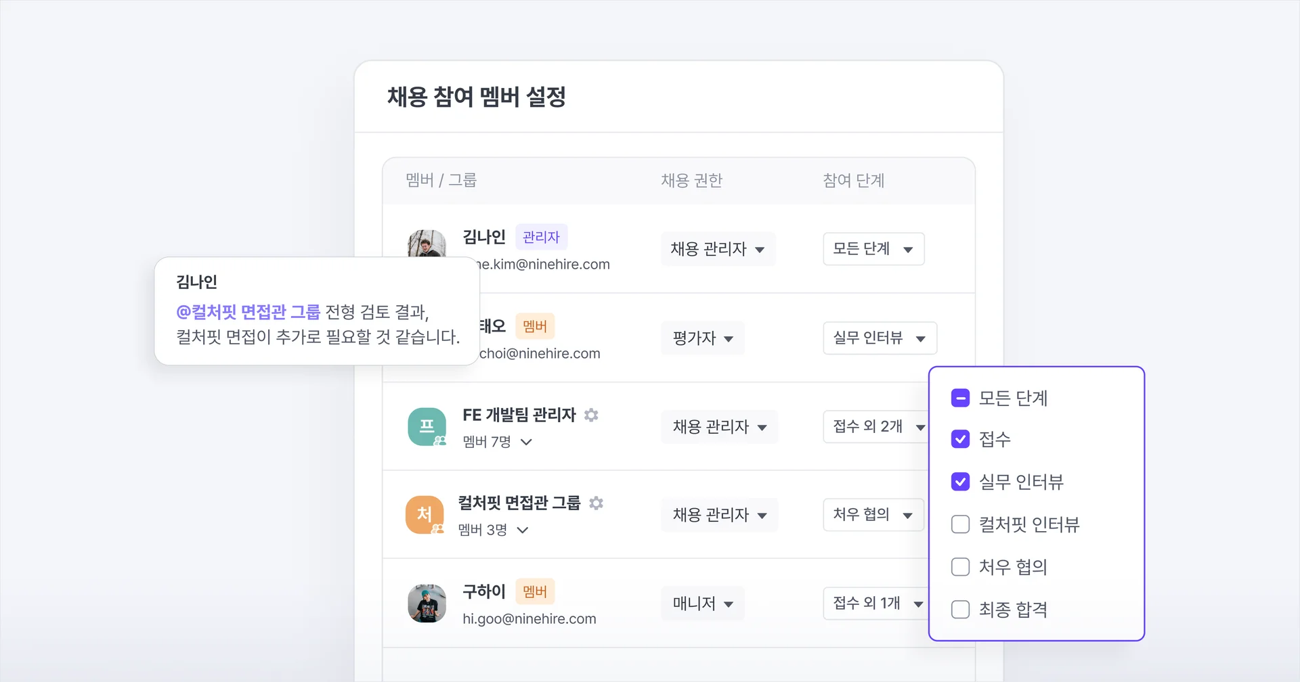
Task: Open the 평가자 permission dropdown
Action: coord(702,338)
